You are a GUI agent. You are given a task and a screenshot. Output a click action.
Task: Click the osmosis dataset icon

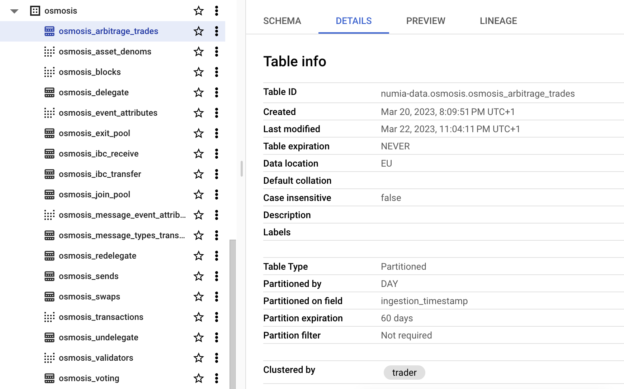pyautogui.click(x=35, y=11)
